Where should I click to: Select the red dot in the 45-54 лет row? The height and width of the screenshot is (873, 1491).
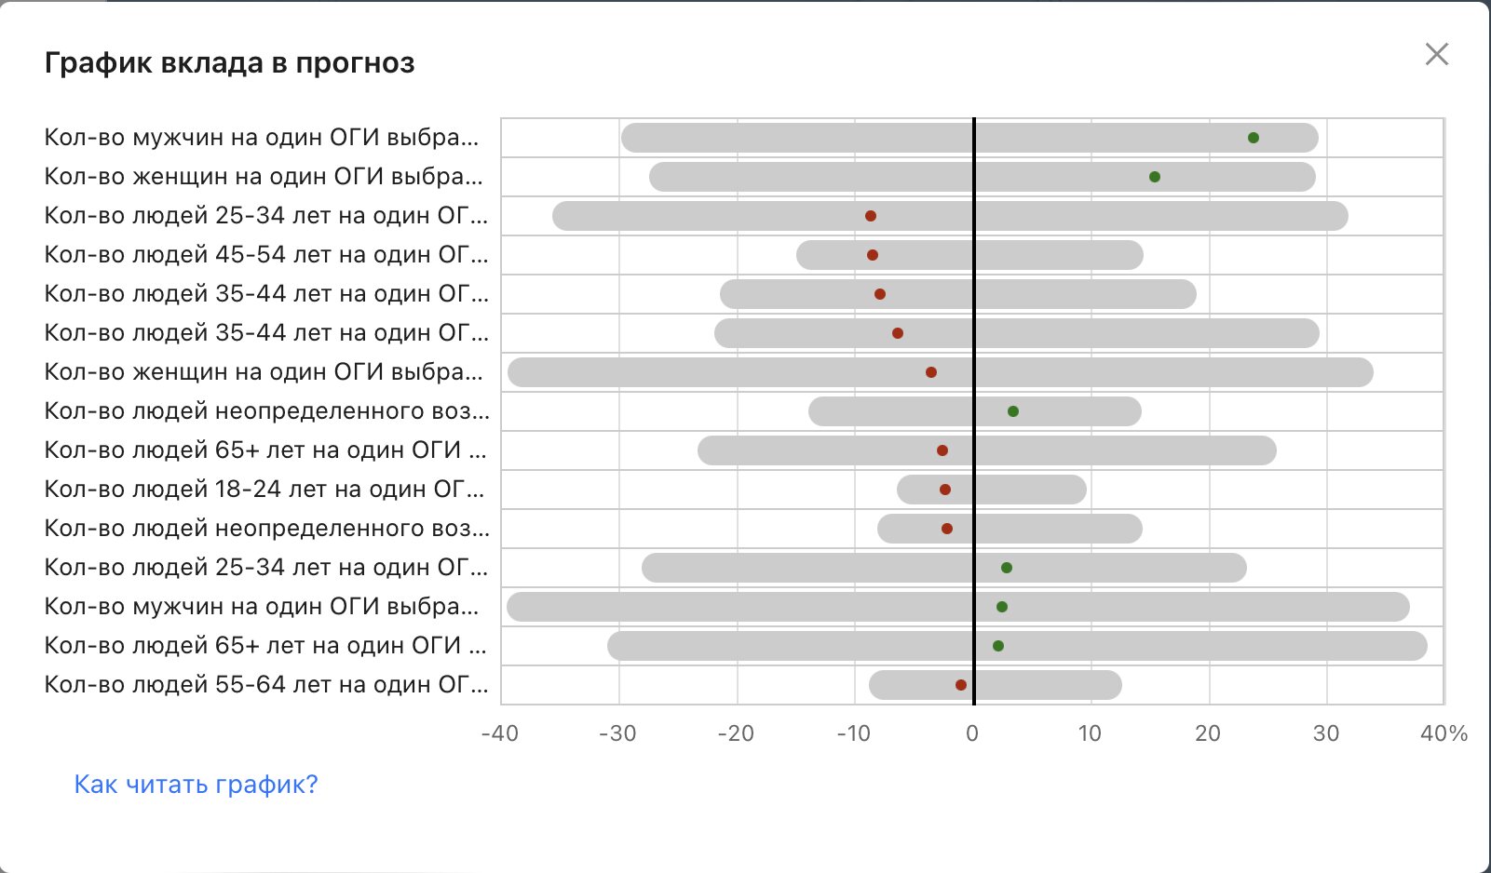click(x=873, y=255)
